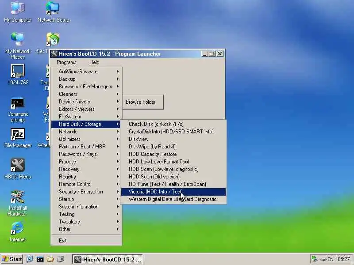Viewport: 354px width, 265px height.
Task: Click the Browse Folder button
Action: (x=143, y=102)
